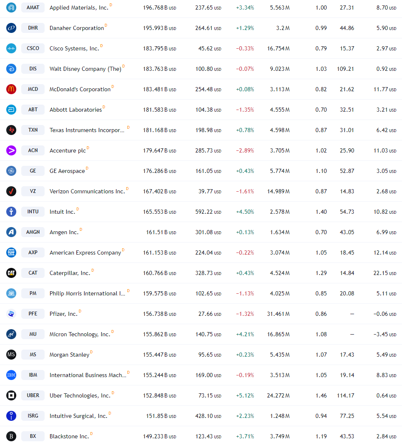Open International Business Machines link
Viewport: 402px width, 445px height.
[x=88, y=375]
